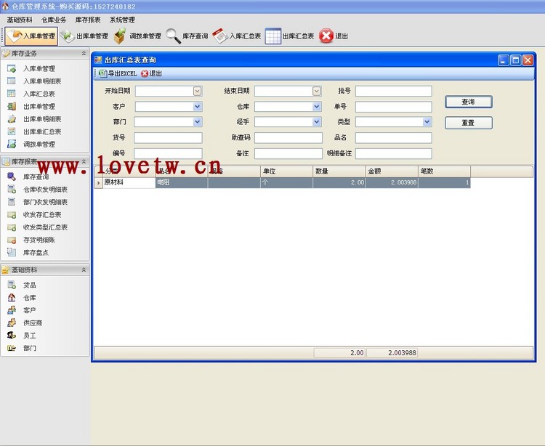
Task: Collapse the 库存报表 sidebar panel
Action: (84, 161)
